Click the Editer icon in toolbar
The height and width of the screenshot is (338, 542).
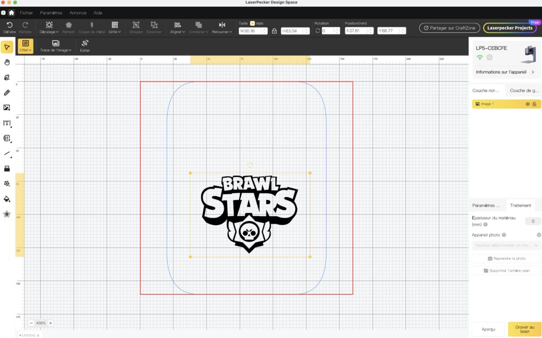[x=85, y=45]
